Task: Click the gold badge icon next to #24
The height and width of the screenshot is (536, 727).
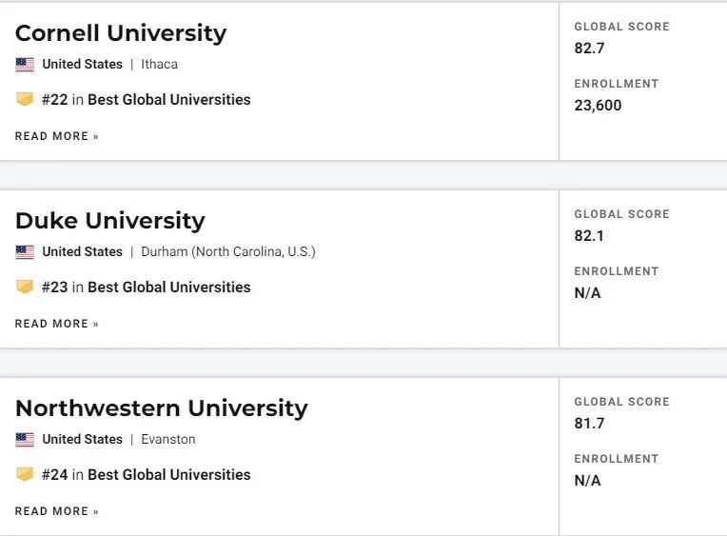Action: 25,474
